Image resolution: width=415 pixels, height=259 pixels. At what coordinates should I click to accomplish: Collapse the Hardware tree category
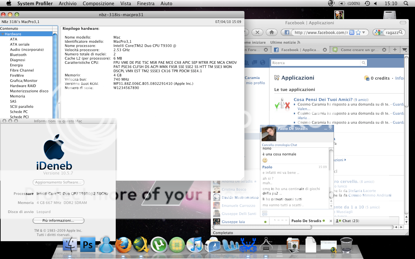(x=3, y=34)
